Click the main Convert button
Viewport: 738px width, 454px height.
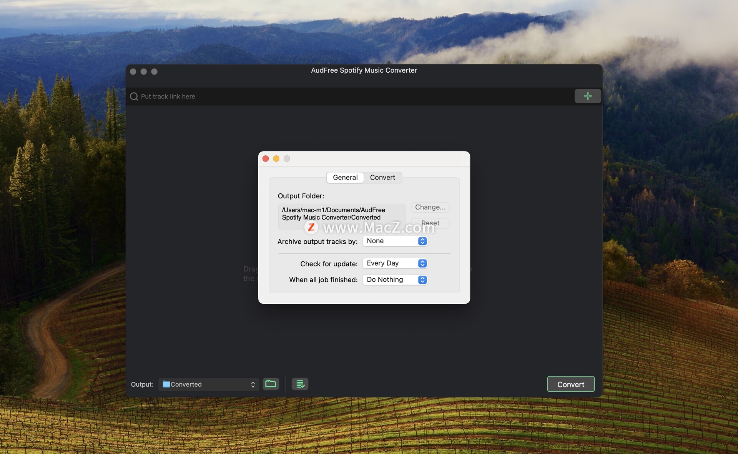pos(571,384)
